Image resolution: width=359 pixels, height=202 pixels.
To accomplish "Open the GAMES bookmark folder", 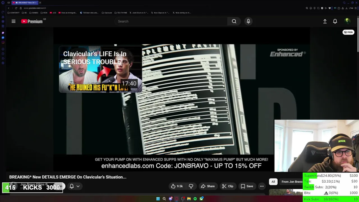I will [x=34, y=13].
